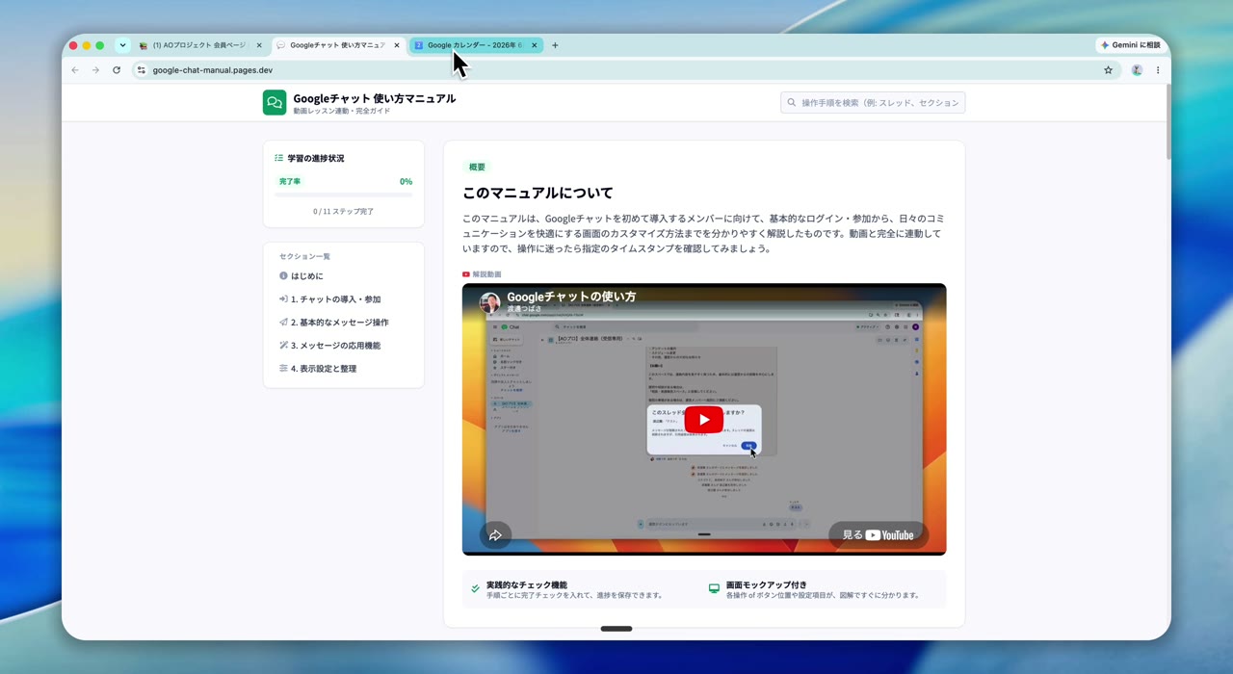Close the AOプロジェクト tab
Screen dimensions: 1233x674
point(259,45)
